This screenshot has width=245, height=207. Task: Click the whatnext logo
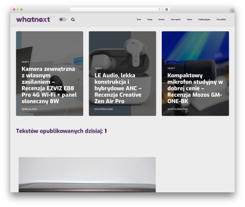[x=33, y=20]
